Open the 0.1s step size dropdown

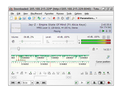tap(32, 83)
